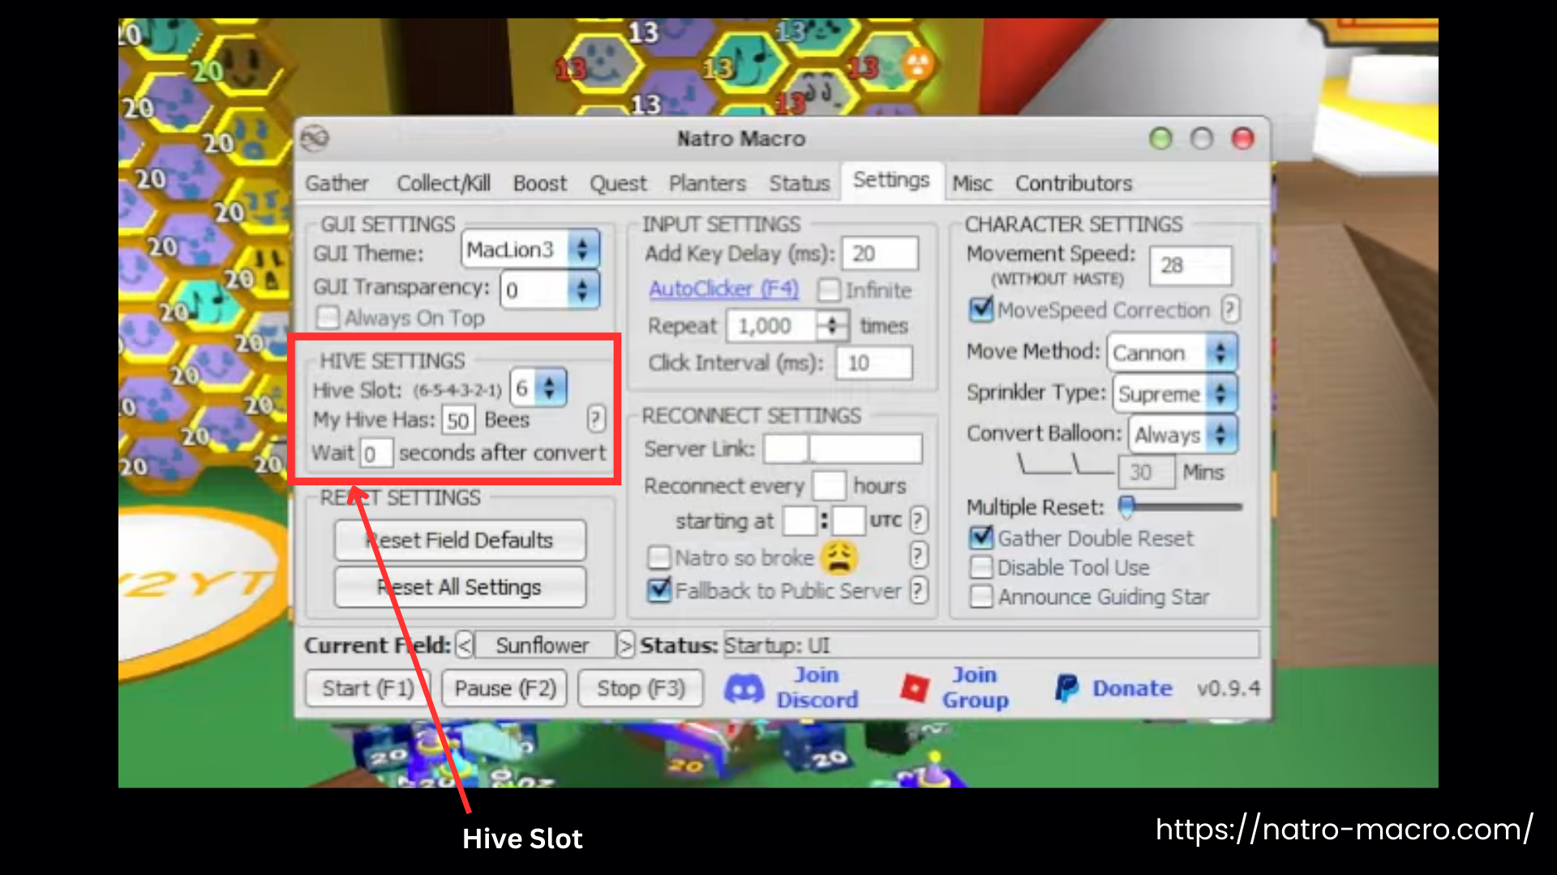Click the crying emoji beside Natro so broke

[837, 557]
